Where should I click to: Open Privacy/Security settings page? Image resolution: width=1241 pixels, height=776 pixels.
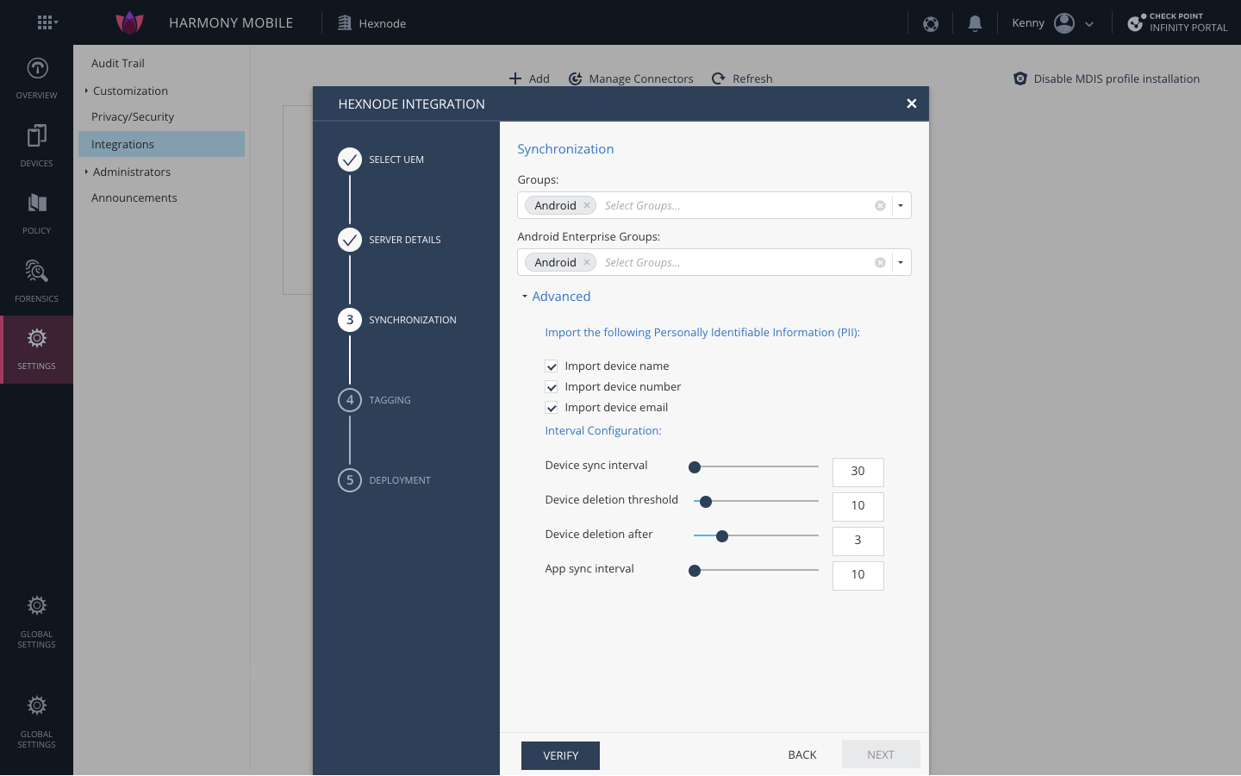[x=133, y=116]
